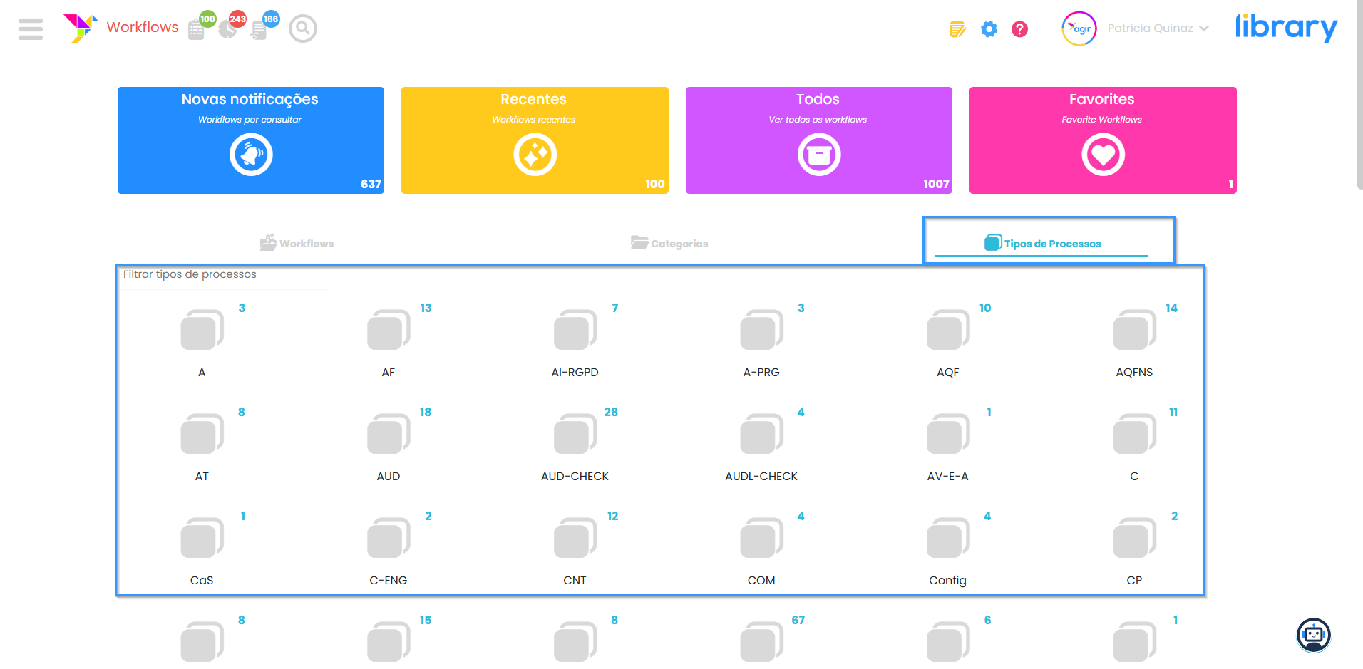
Task: Open the Recentes workflows card
Action: (x=535, y=140)
